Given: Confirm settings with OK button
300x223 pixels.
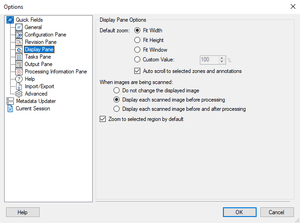Looking at the screenshot, I should tap(240, 212).
